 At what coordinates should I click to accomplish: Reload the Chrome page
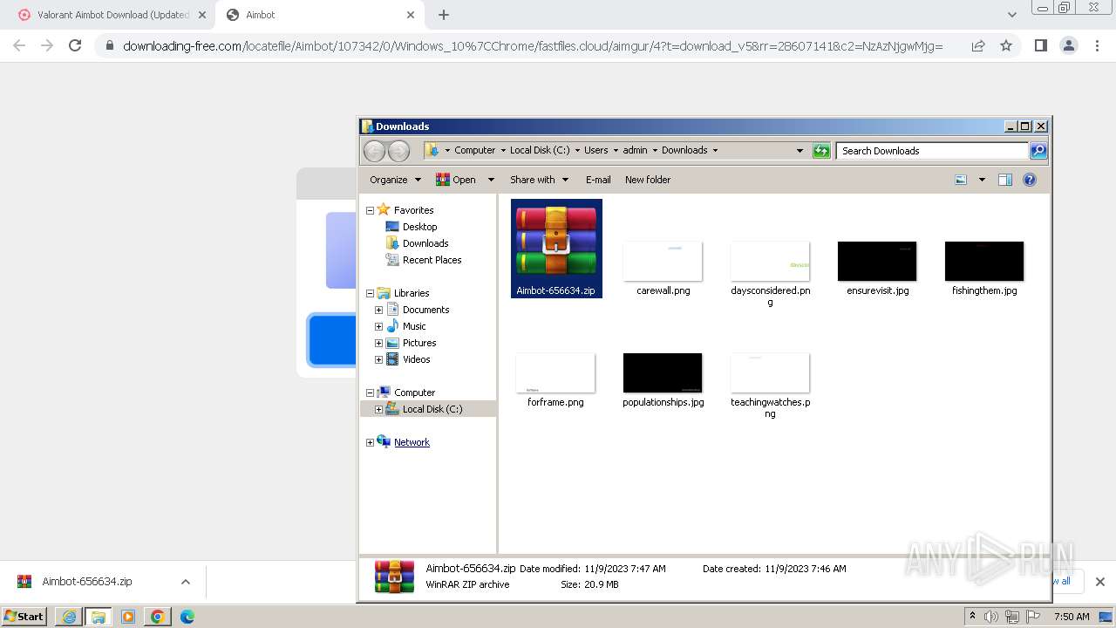pos(75,45)
